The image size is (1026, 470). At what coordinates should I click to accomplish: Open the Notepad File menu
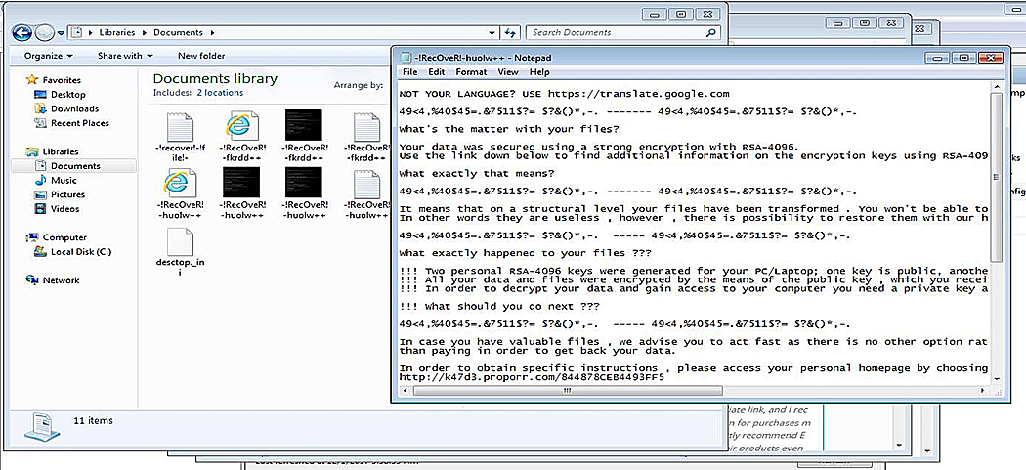409,72
